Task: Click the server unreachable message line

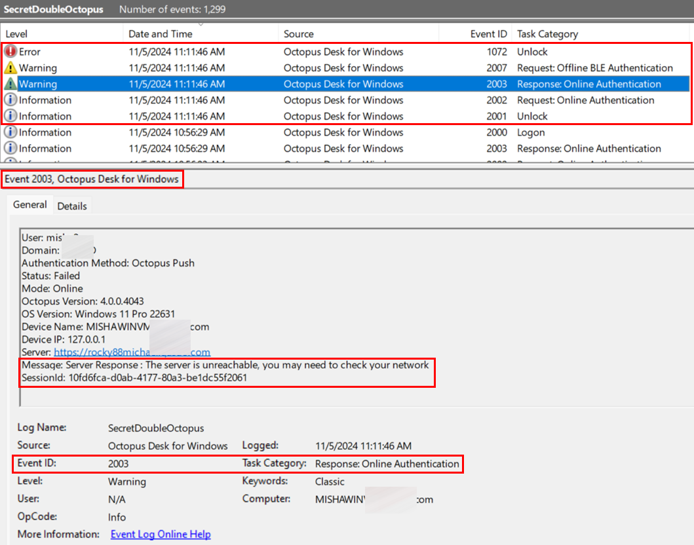Action: point(225,365)
